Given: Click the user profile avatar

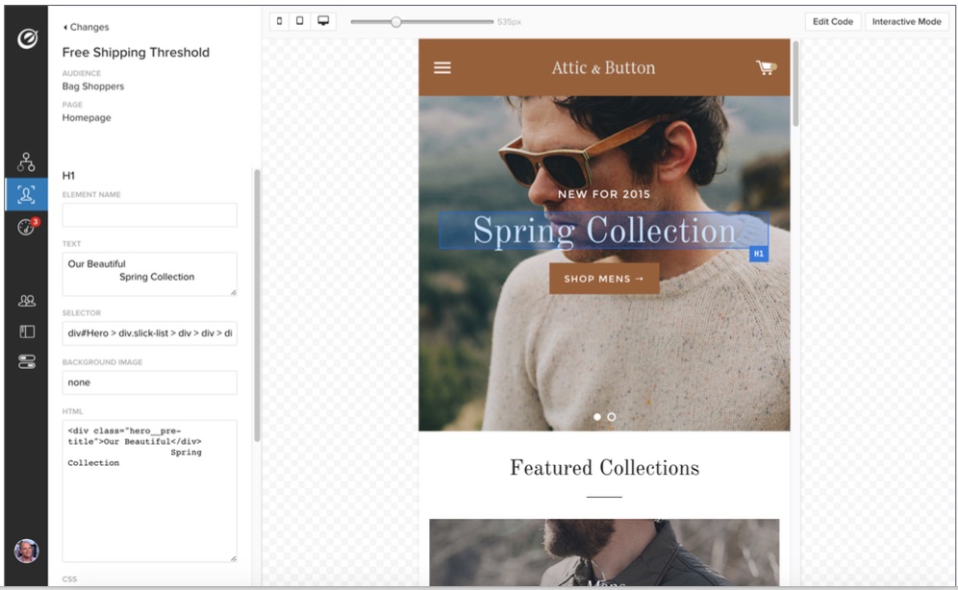Looking at the screenshot, I should pos(26,551).
